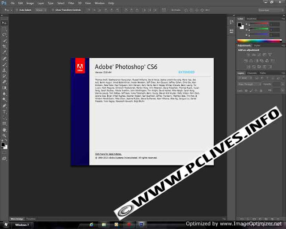Select the Gradient tool
This screenshot has height=229, width=286.
pyautogui.click(x=4, y=88)
